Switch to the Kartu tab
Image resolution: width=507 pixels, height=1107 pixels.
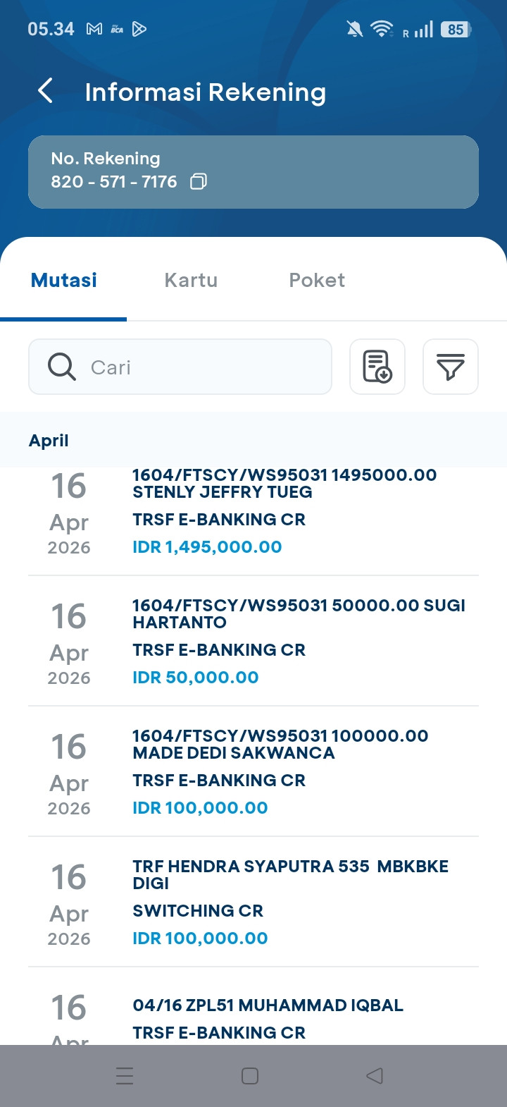coord(191,280)
